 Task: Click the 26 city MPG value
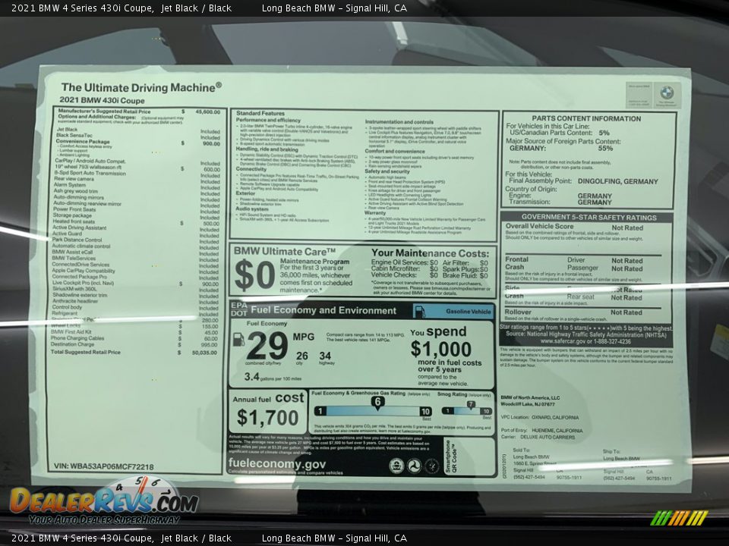point(301,356)
